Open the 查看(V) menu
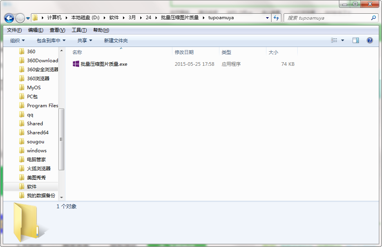Viewport: 382px width, 247px height. 57,30
